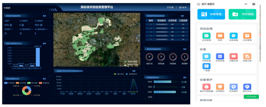Select the 项目实施 ring showing 12
The height and width of the screenshot is (107, 266).
pyautogui.click(x=161, y=57)
